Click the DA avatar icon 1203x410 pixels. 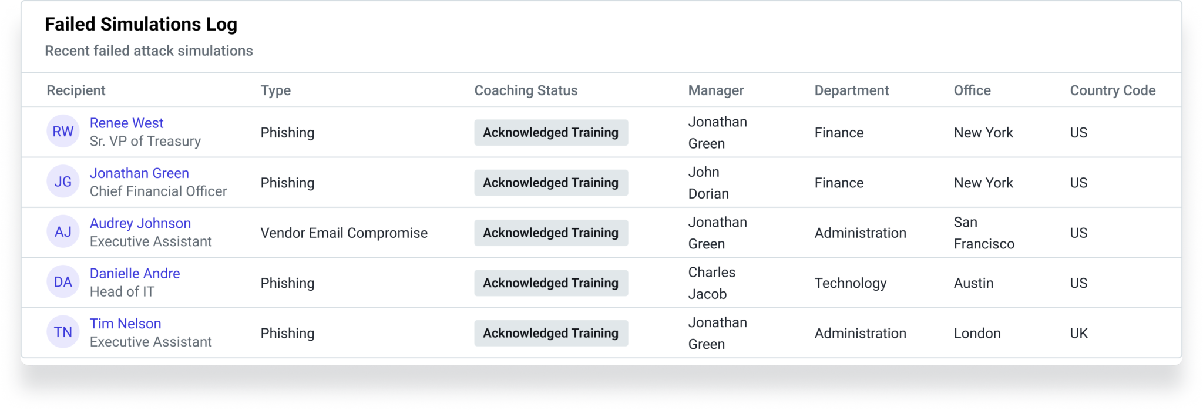[x=63, y=283]
